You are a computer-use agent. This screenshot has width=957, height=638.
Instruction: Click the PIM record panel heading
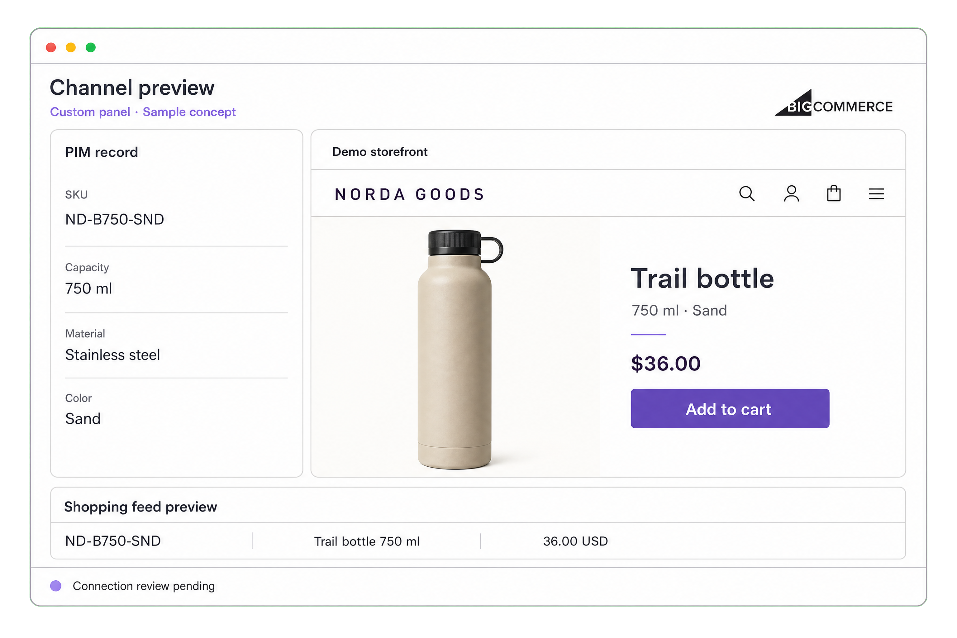pyautogui.click(x=101, y=152)
